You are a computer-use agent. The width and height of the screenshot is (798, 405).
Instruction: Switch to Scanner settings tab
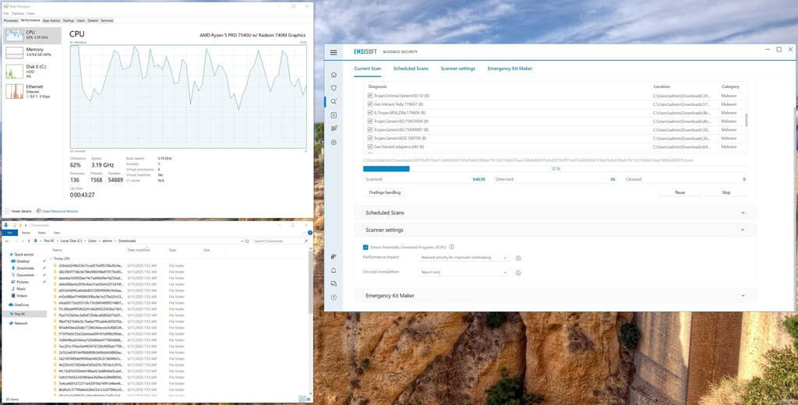458,69
